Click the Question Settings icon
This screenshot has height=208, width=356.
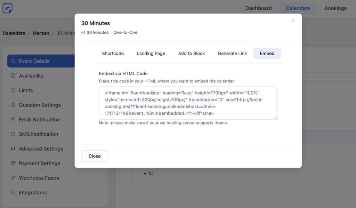click(13, 105)
